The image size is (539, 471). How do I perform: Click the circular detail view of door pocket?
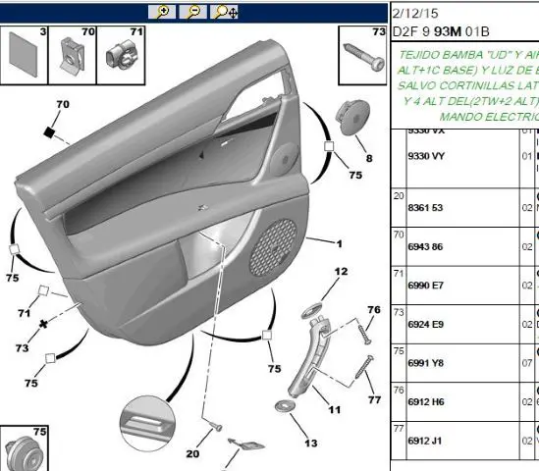(x=148, y=423)
